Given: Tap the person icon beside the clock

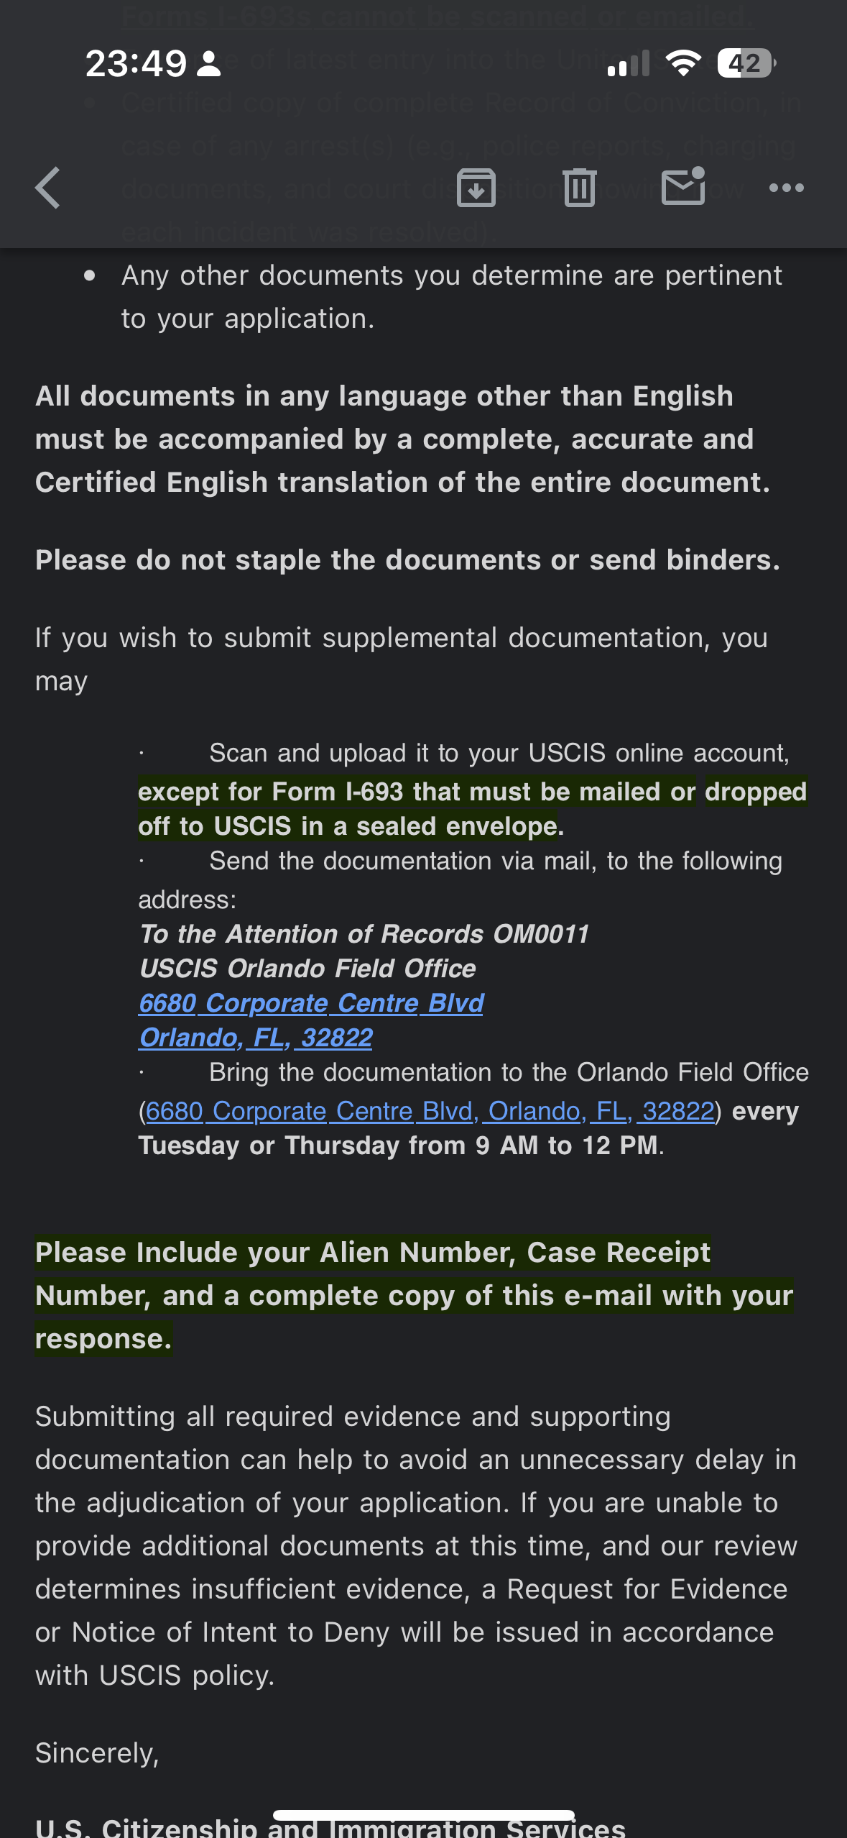Looking at the screenshot, I should click(x=209, y=63).
